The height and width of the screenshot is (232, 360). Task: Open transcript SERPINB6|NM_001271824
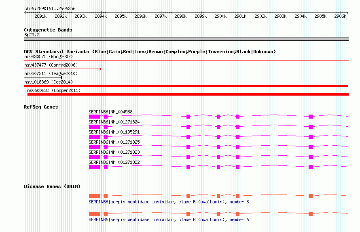114,122
